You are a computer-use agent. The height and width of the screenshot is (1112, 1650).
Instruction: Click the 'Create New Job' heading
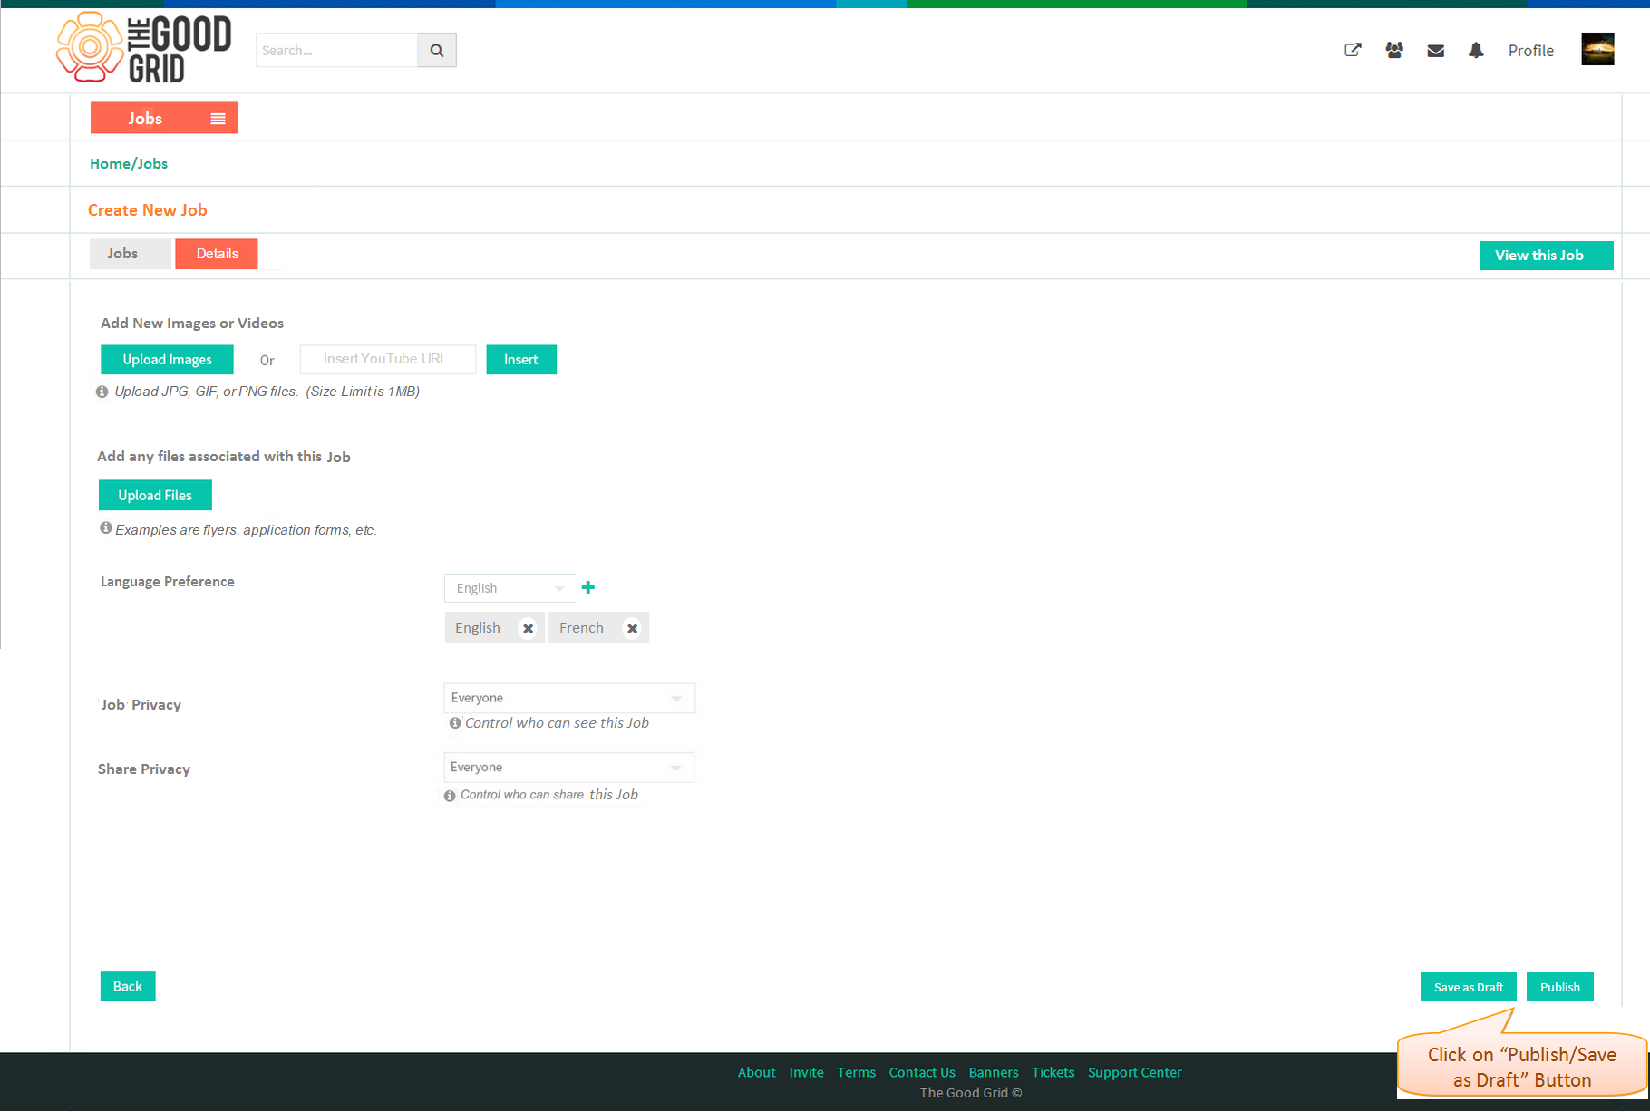pyautogui.click(x=148, y=210)
